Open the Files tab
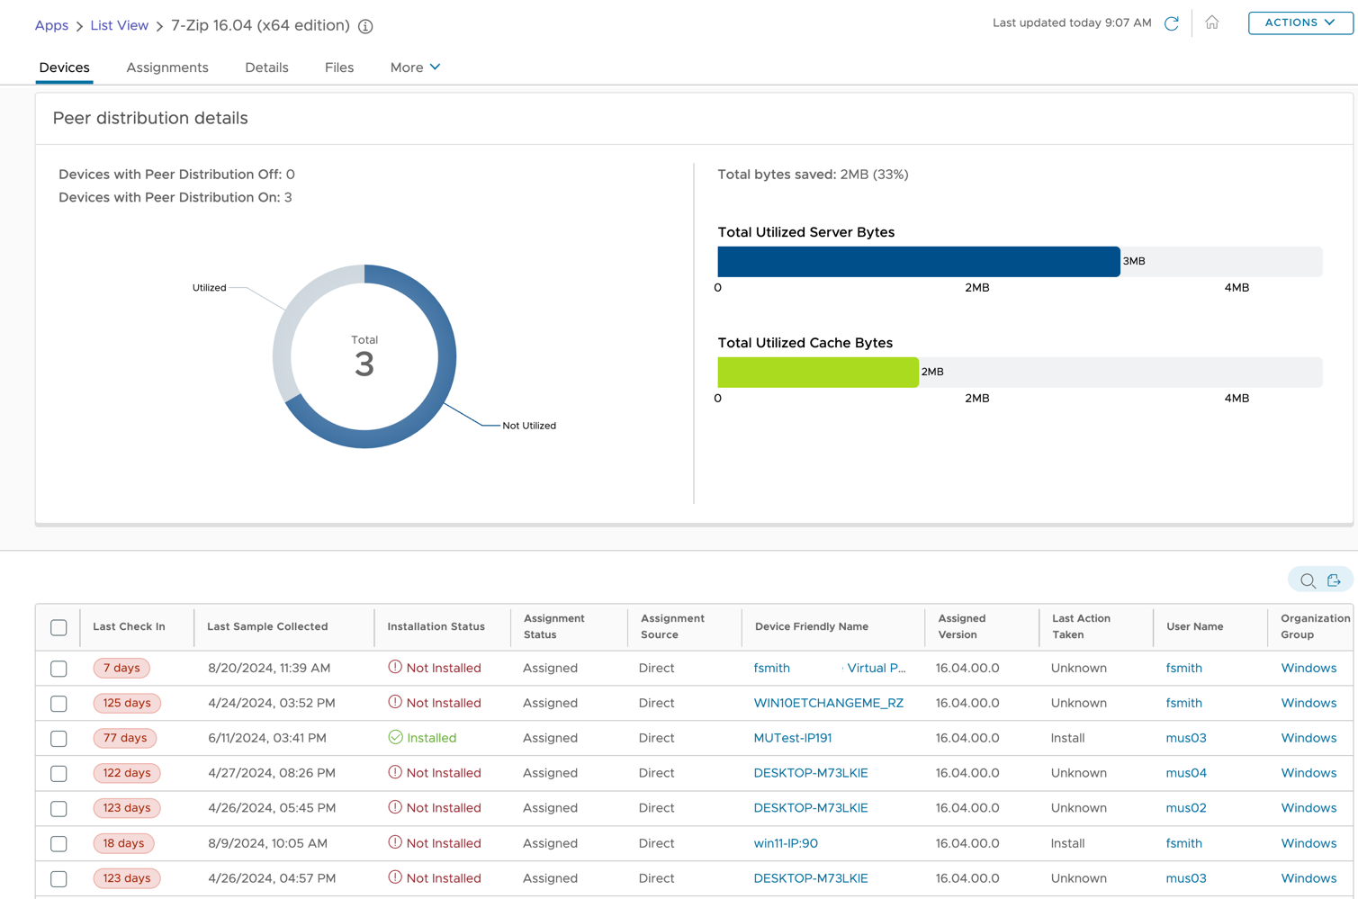Viewport: 1358px width, 899px height. coord(339,67)
